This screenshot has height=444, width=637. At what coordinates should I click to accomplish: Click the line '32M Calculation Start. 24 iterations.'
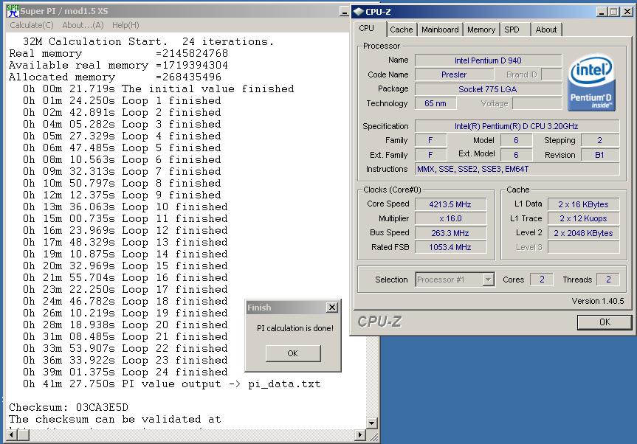click(x=148, y=41)
